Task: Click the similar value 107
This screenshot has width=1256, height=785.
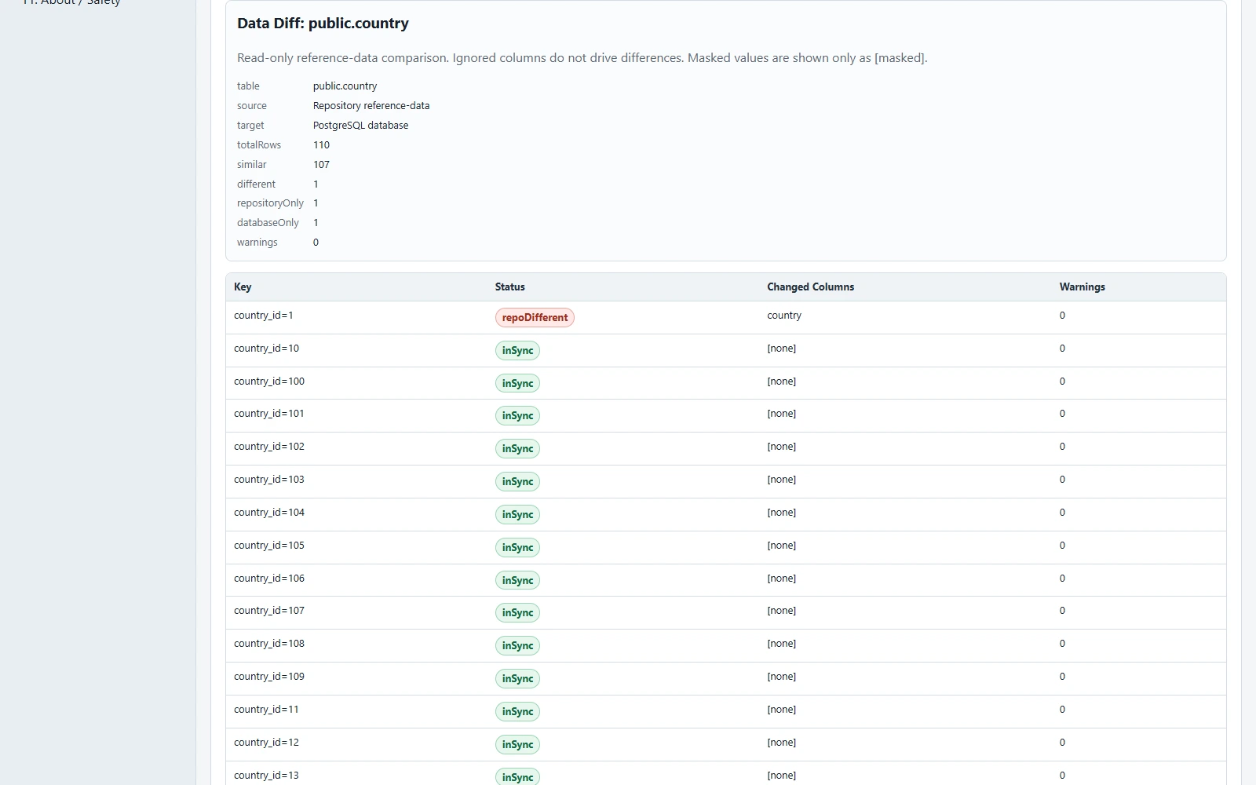Action: pyautogui.click(x=322, y=165)
